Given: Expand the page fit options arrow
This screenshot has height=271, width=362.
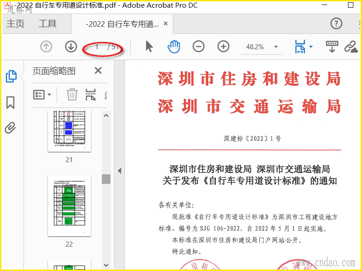Looking at the screenshot, I should tap(311, 47).
